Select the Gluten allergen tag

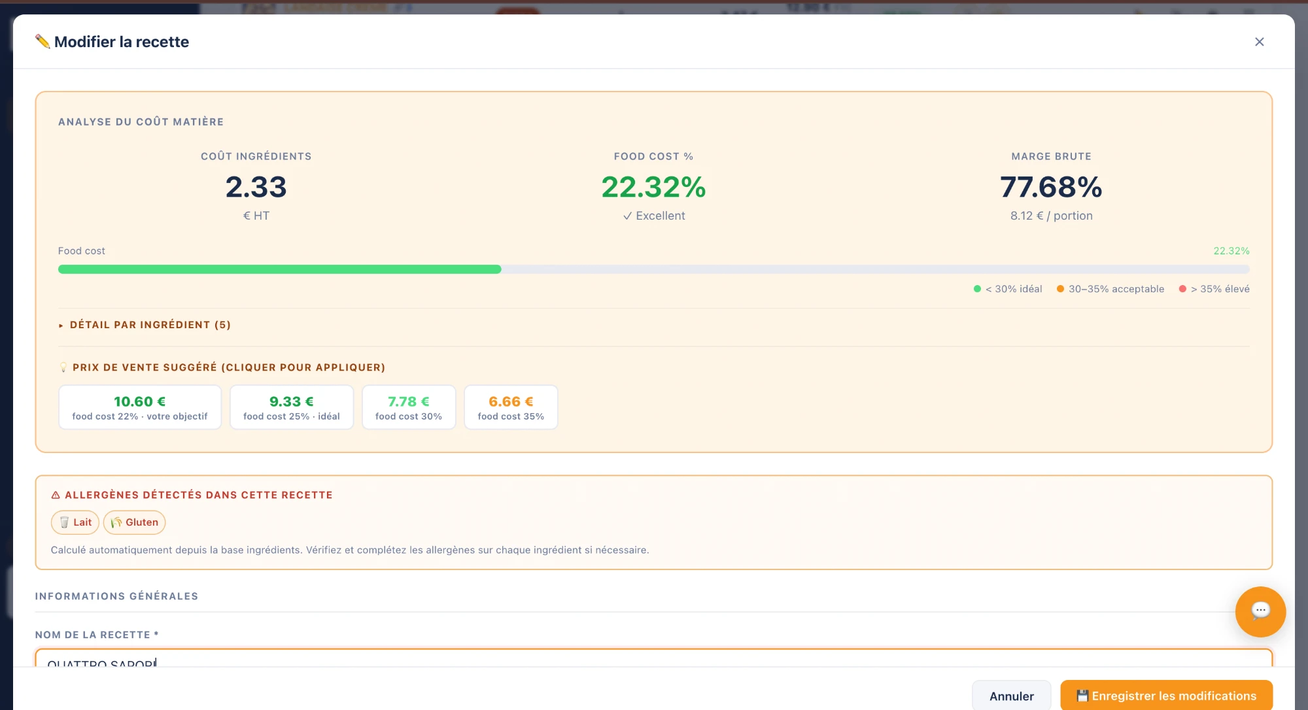[x=134, y=522]
